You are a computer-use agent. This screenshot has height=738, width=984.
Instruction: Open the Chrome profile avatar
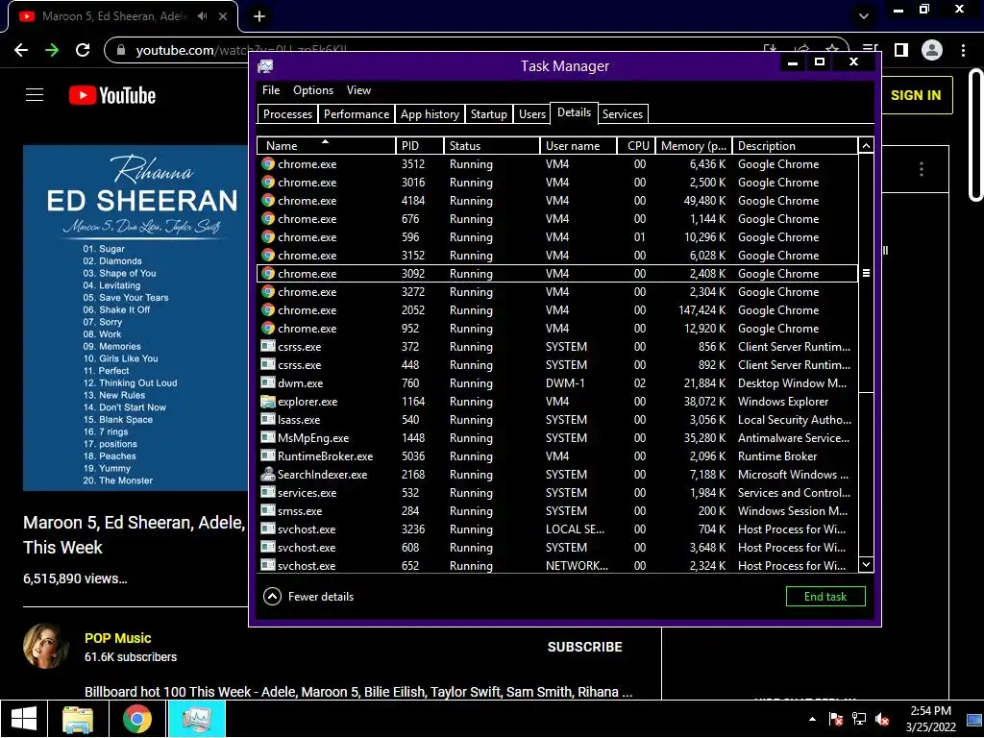point(932,50)
